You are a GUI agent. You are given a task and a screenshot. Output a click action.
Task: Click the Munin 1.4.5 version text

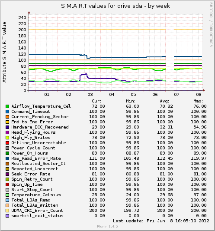tap(107, 226)
